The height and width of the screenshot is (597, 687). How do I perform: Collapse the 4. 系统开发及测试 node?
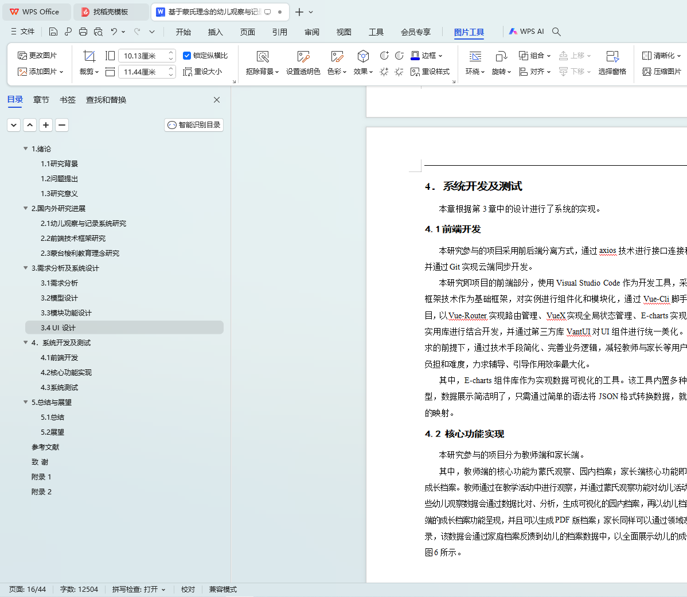pyautogui.click(x=25, y=342)
